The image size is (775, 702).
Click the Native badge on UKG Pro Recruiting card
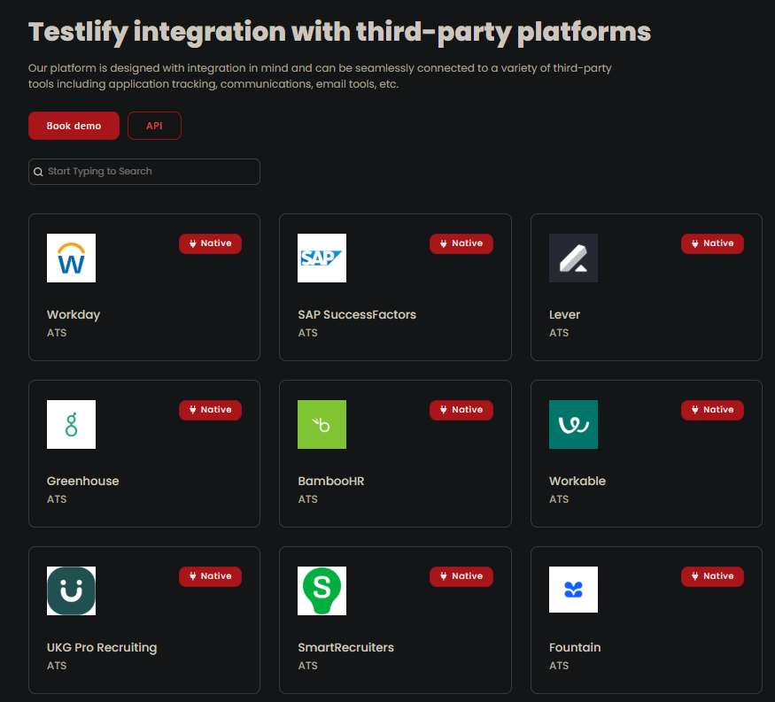click(x=210, y=576)
